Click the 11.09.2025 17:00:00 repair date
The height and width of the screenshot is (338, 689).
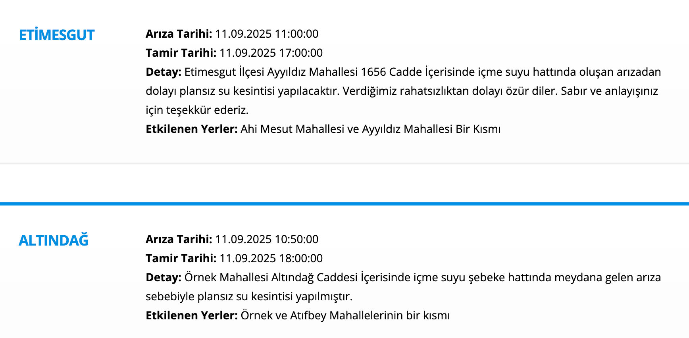pos(271,53)
